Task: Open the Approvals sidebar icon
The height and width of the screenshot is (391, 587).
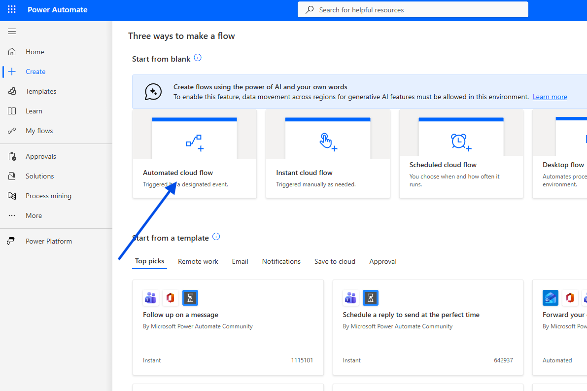Action: point(12,156)
